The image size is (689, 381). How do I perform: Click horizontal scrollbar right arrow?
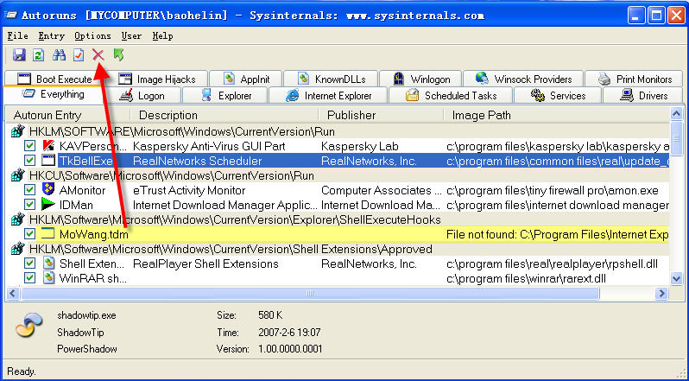tap(661, 293)
